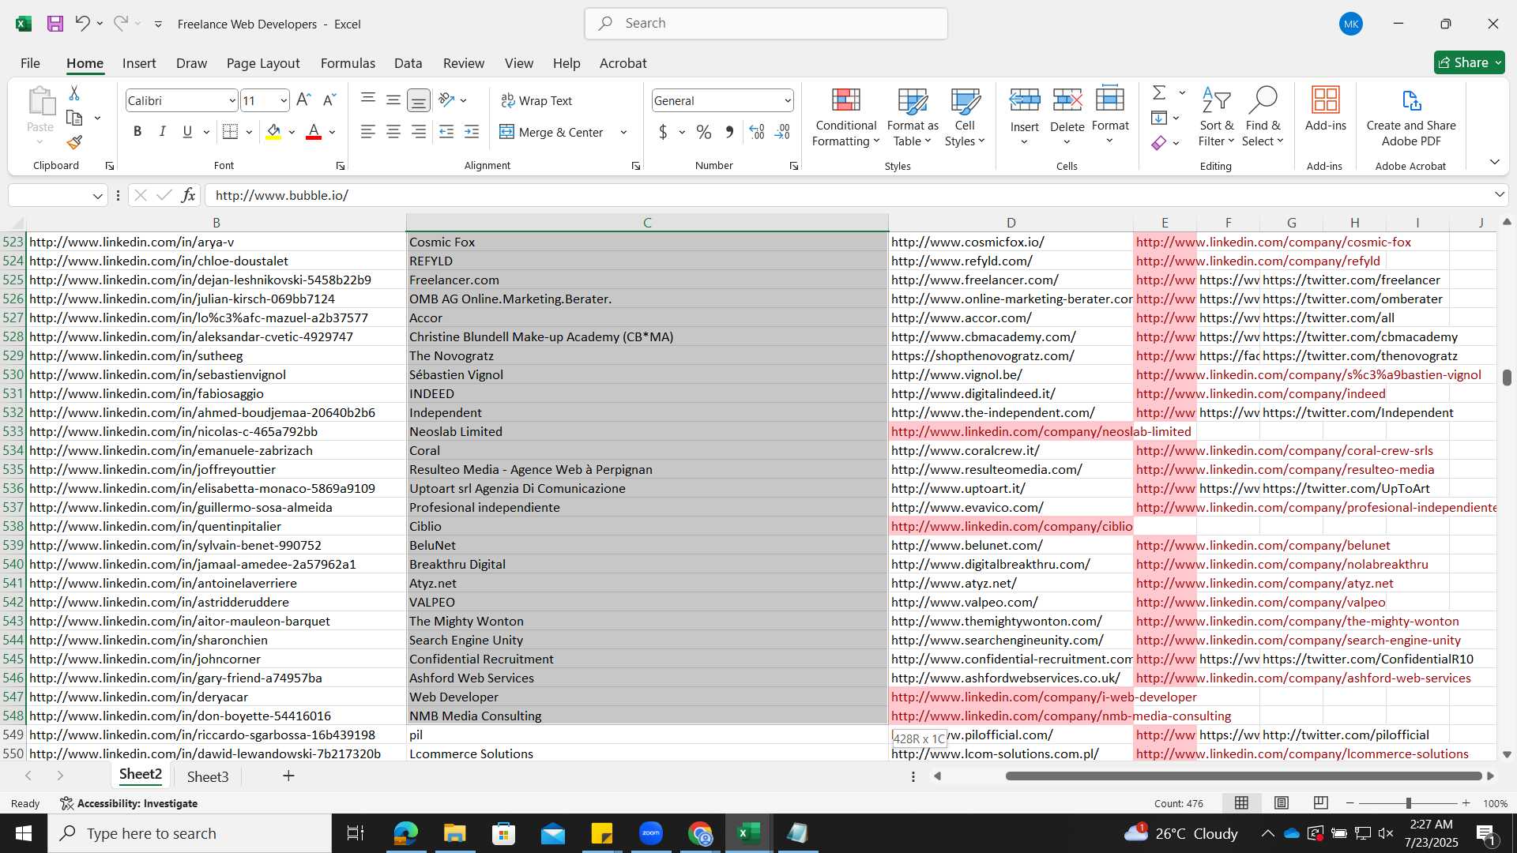Open Format as Table dropdown

pos(913,117)
